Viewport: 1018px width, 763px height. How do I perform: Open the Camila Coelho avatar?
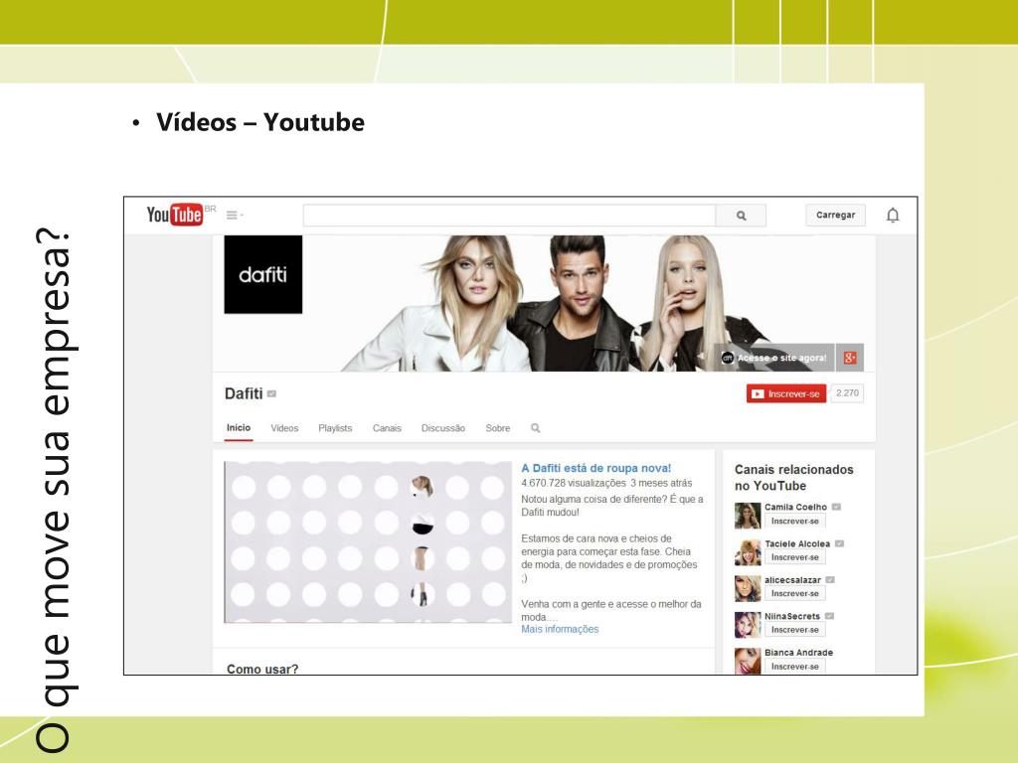748,516
